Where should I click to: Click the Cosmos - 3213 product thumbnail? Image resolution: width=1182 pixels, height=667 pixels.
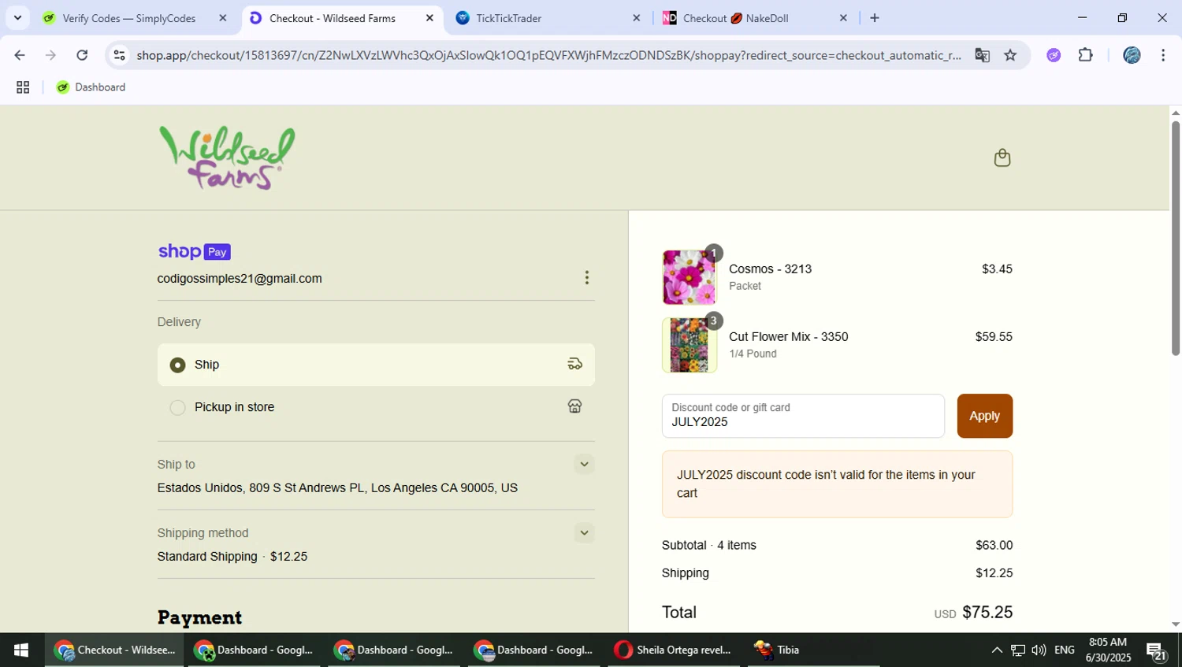pos(689,277)
